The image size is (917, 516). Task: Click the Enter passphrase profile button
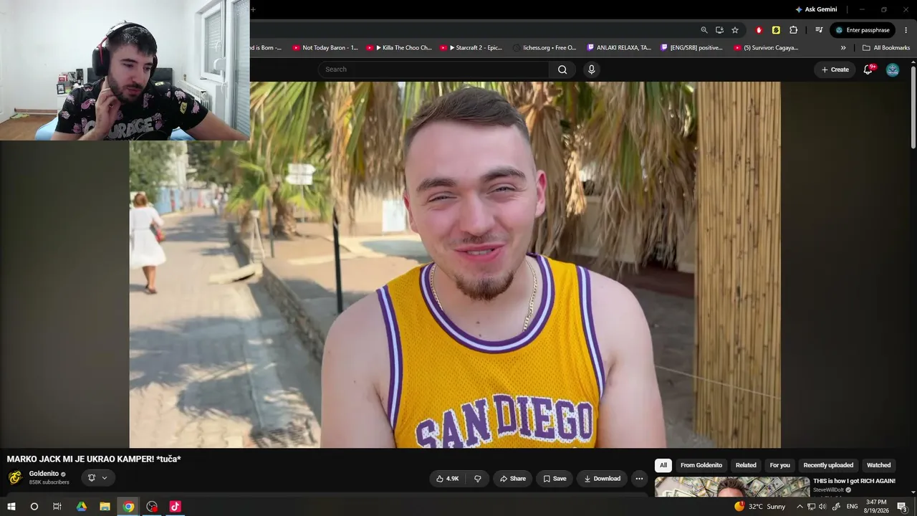[x=863, y=30]
